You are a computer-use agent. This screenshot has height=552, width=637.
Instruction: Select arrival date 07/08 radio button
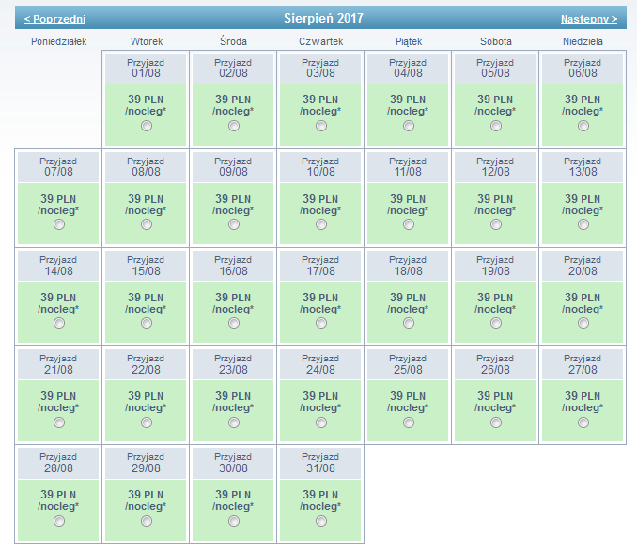pyautogui.click(x=59, y=224)
